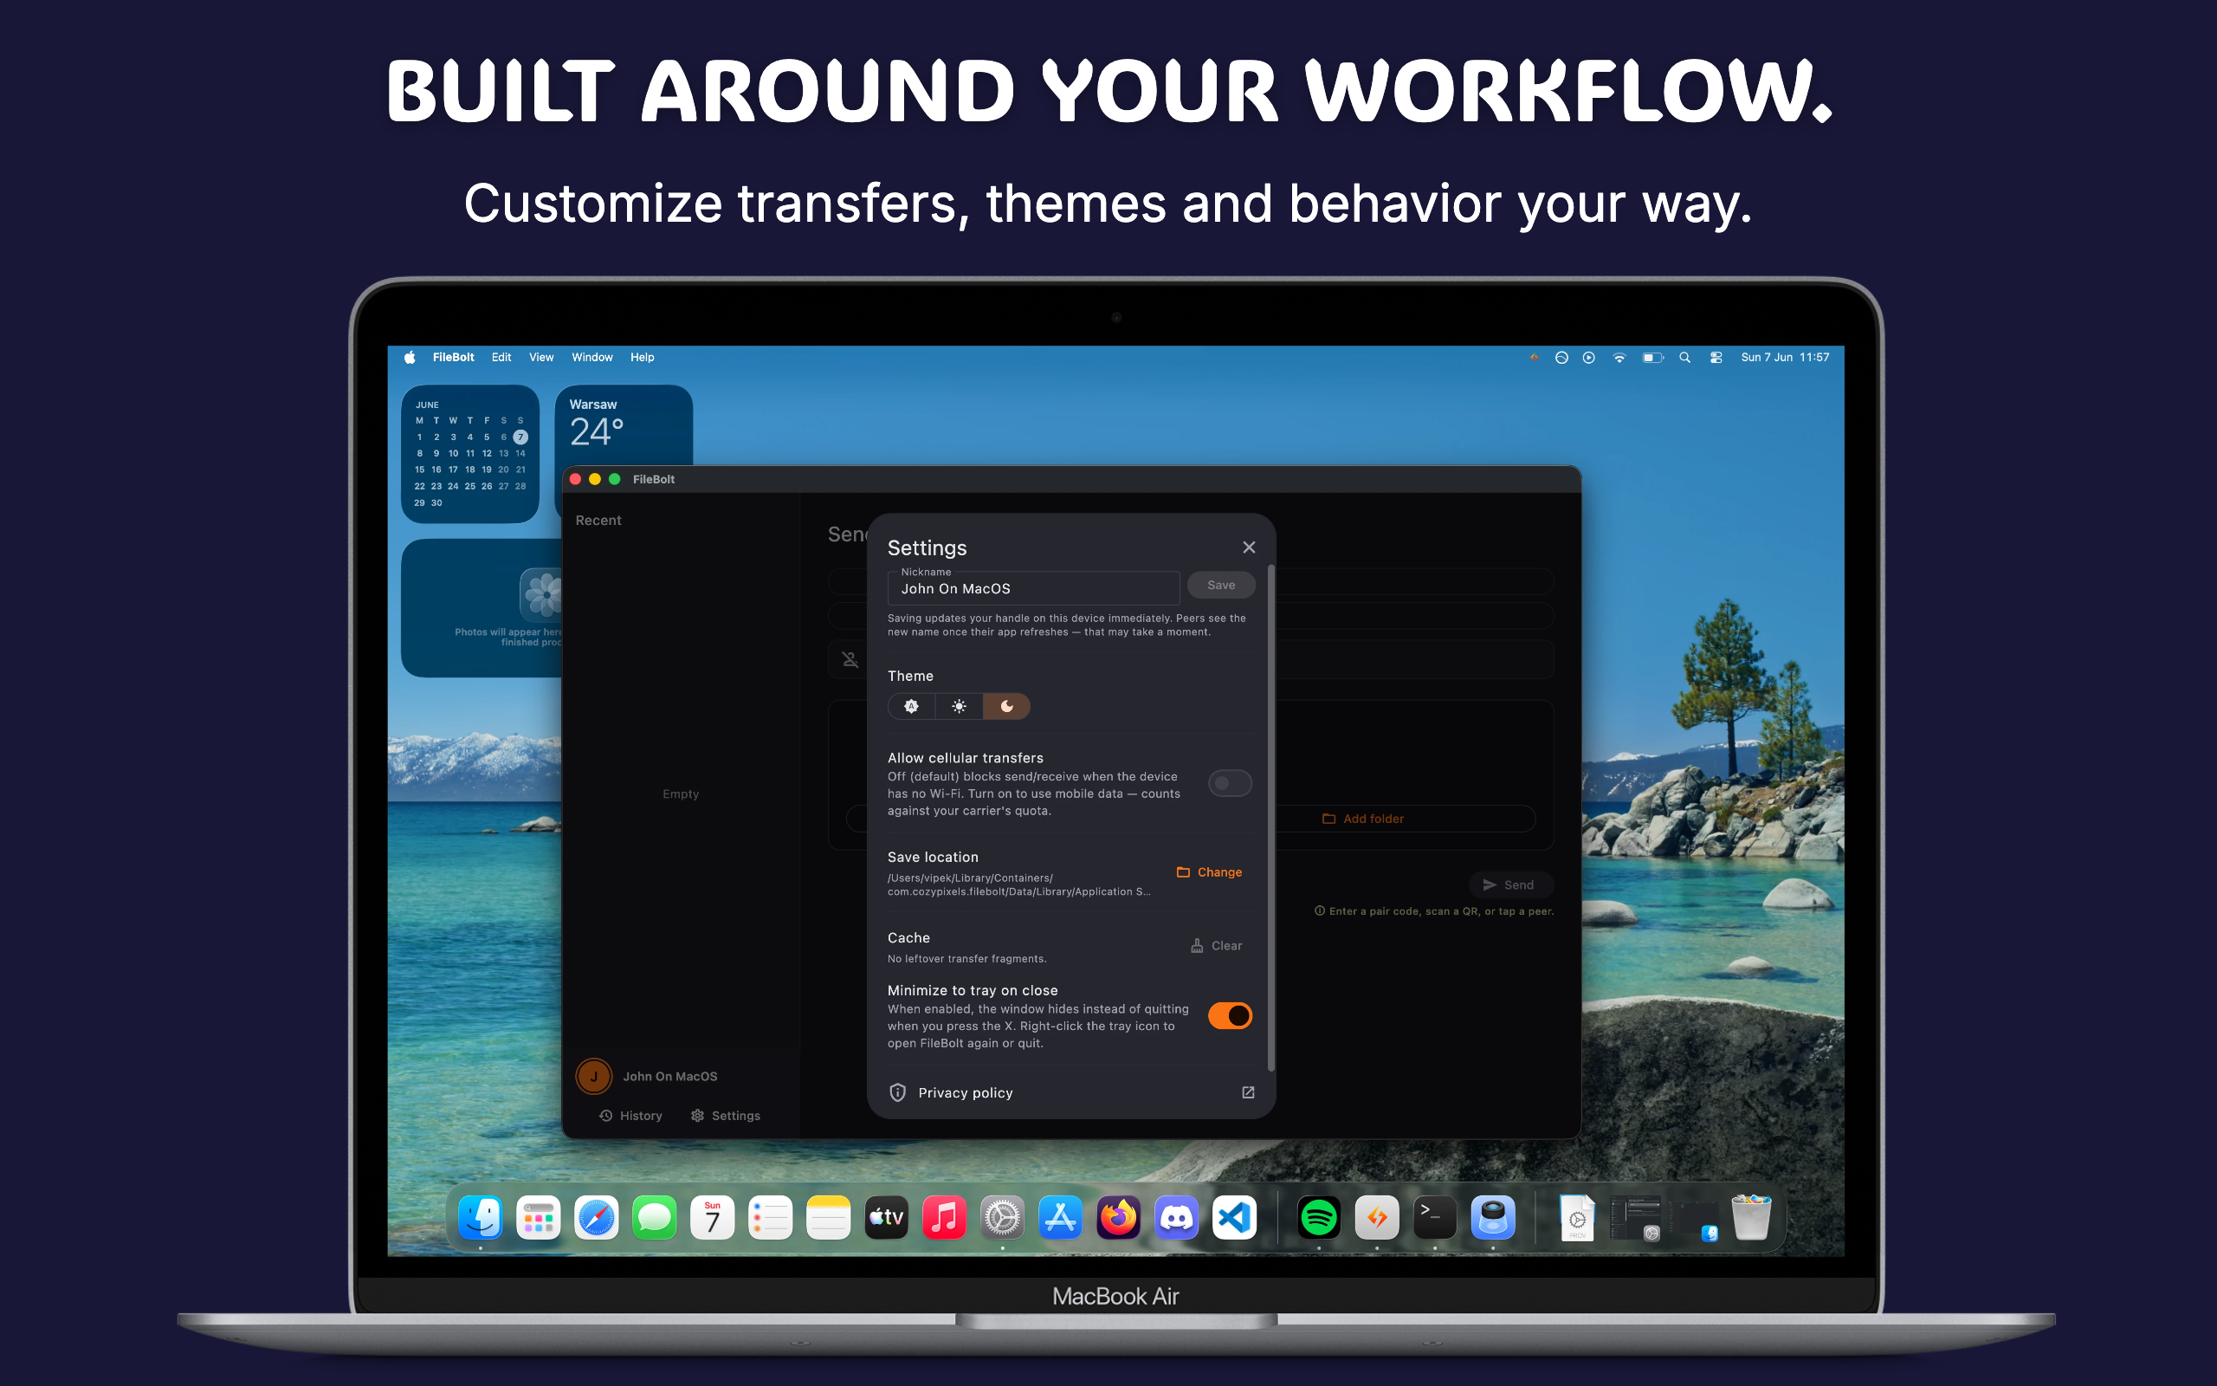Screen dimensions: 2217x1386
Task: Open the Privacy policy external link icon
Action: pyautogui.click(x=1248, y=1092)
